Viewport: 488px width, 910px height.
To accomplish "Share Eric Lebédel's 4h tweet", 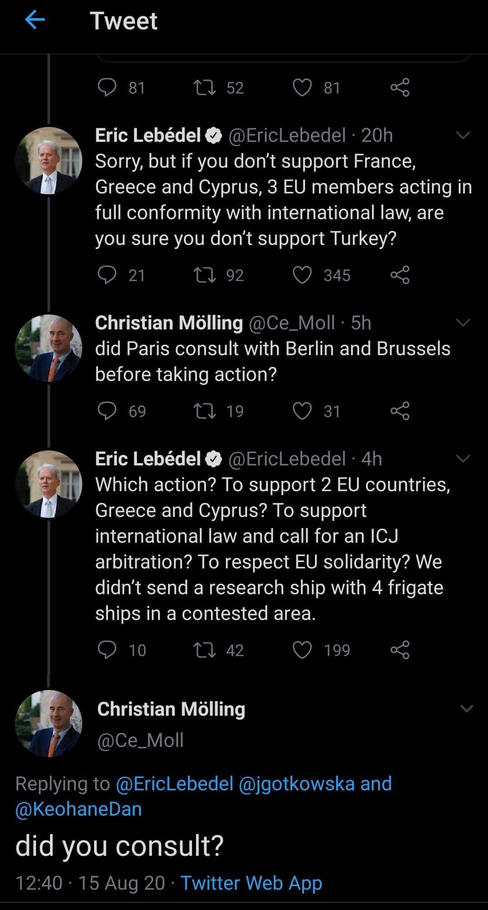I will click(x=400, y=650).
